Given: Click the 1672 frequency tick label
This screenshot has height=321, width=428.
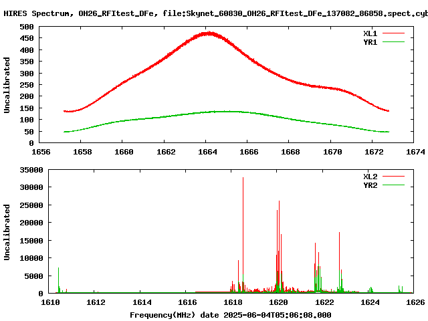Looking at the screenshot, I should [x=374, y=152].
